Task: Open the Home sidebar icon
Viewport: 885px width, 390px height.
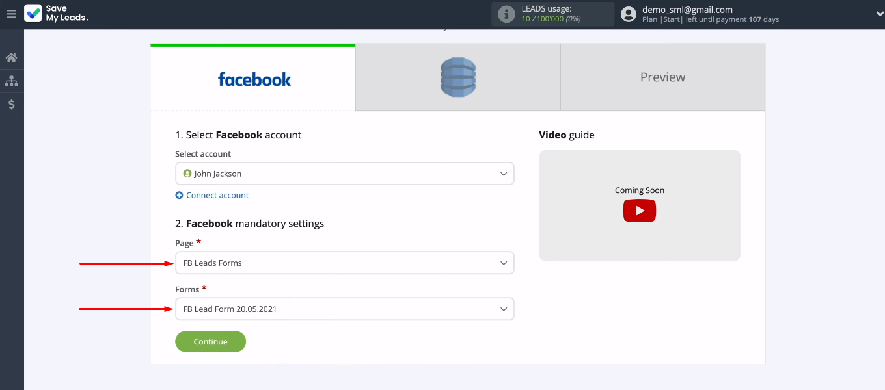Action: click(12, 58)
